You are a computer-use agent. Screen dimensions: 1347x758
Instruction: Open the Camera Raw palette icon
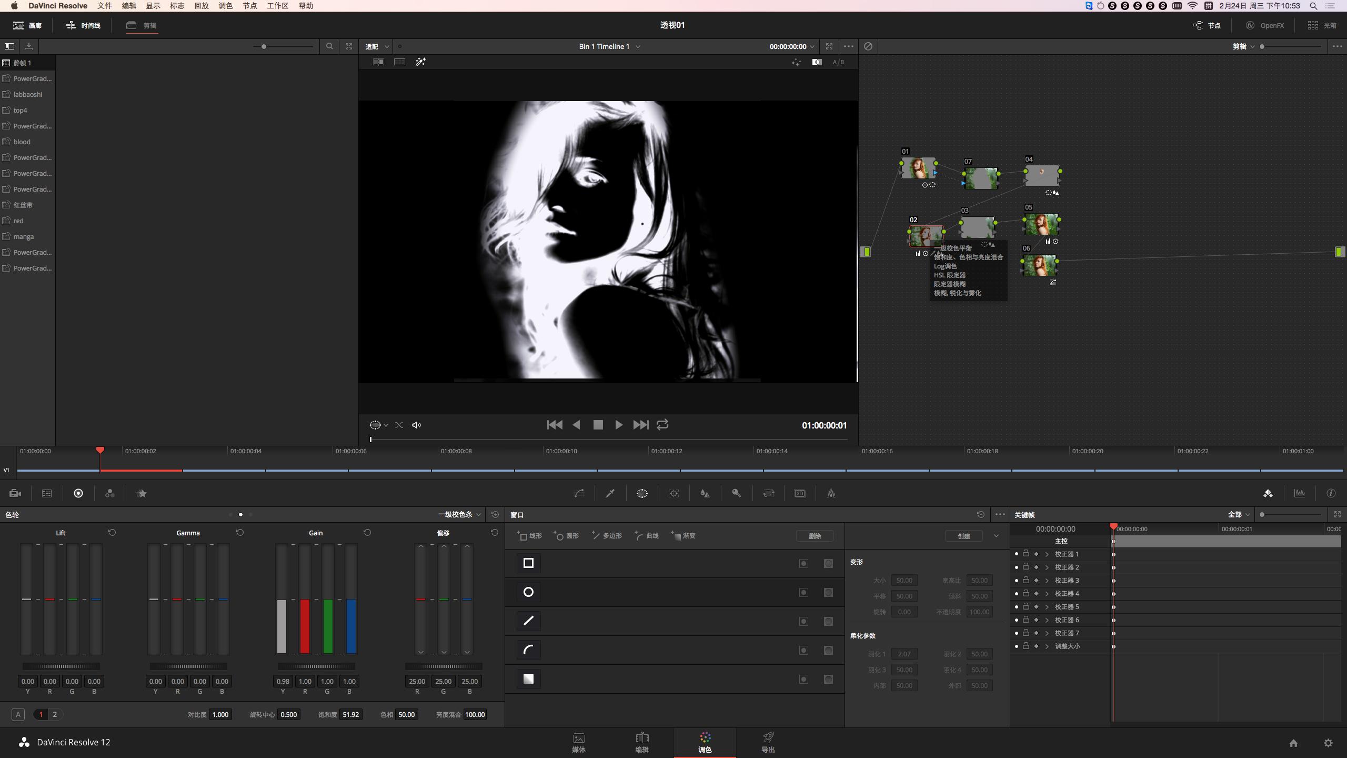click(x=15, y=493)
